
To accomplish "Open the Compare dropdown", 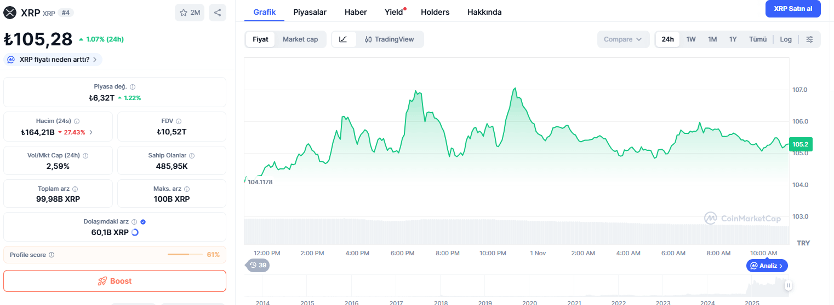I will [623, 39].
